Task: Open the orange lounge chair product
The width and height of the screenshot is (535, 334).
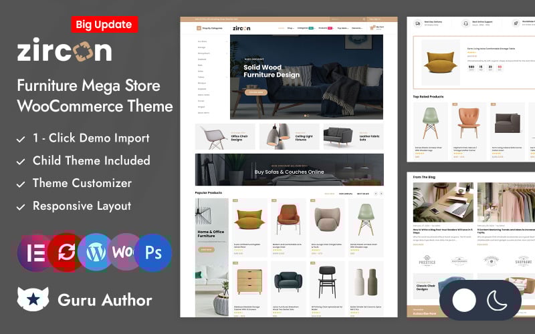Action: (289, 220)
